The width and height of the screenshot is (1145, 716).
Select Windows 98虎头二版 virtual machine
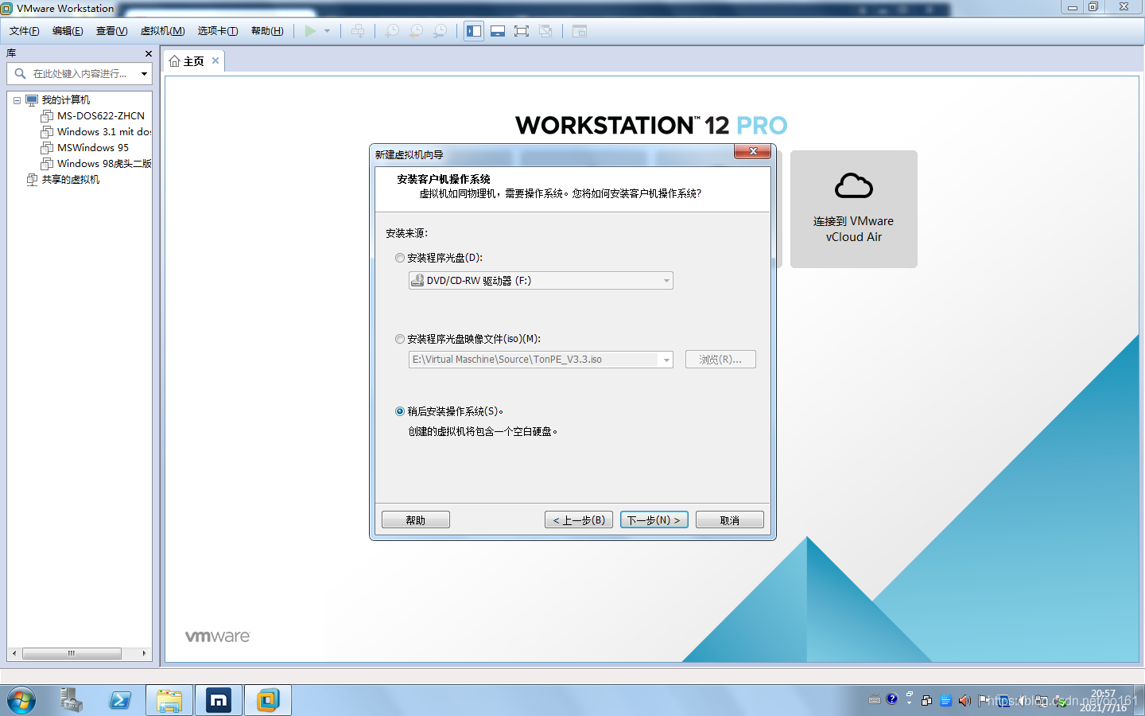(x=103, y=164)
